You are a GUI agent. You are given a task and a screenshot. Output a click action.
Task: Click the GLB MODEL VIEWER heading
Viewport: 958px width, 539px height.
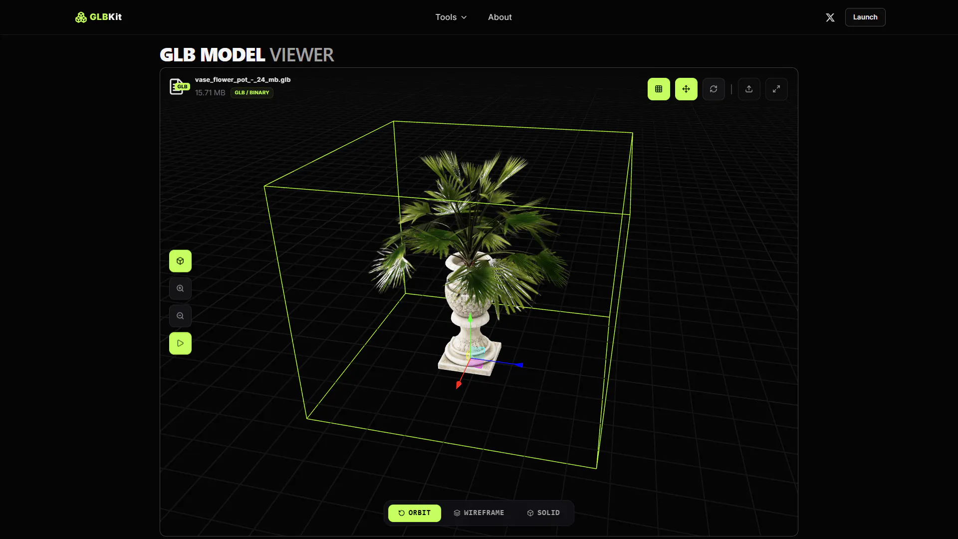[247, 55]
